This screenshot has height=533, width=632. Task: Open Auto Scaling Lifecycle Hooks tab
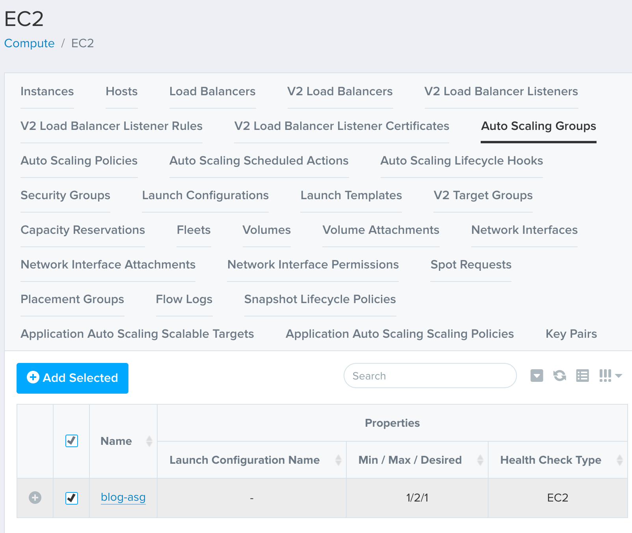[x=462, y=161]
